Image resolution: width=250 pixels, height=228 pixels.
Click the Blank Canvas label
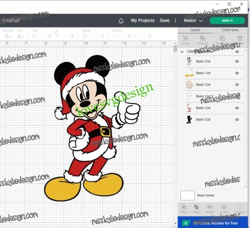point(206,196)
